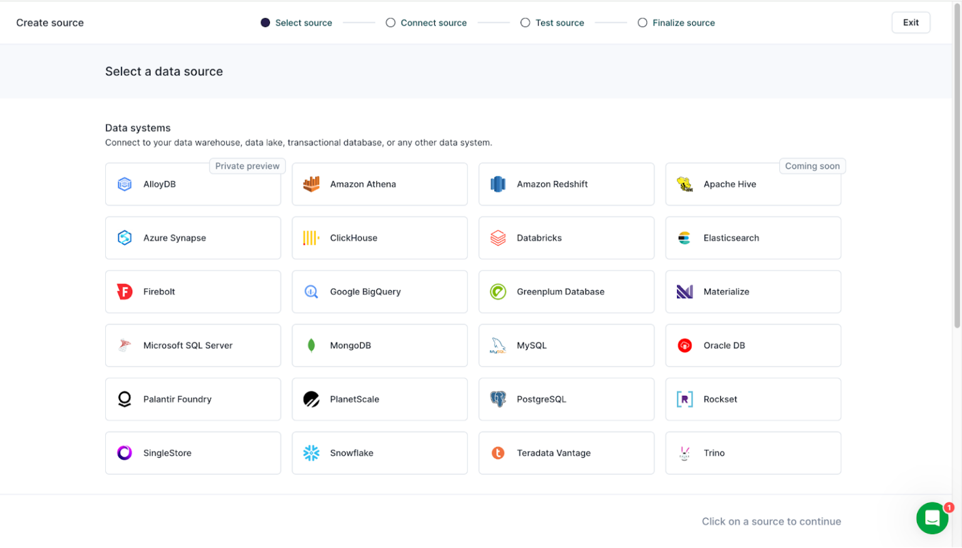Click the Snowflake logo icon
Image resolution: width=962 pixels, height=548 pixels.
coord(311,453)
